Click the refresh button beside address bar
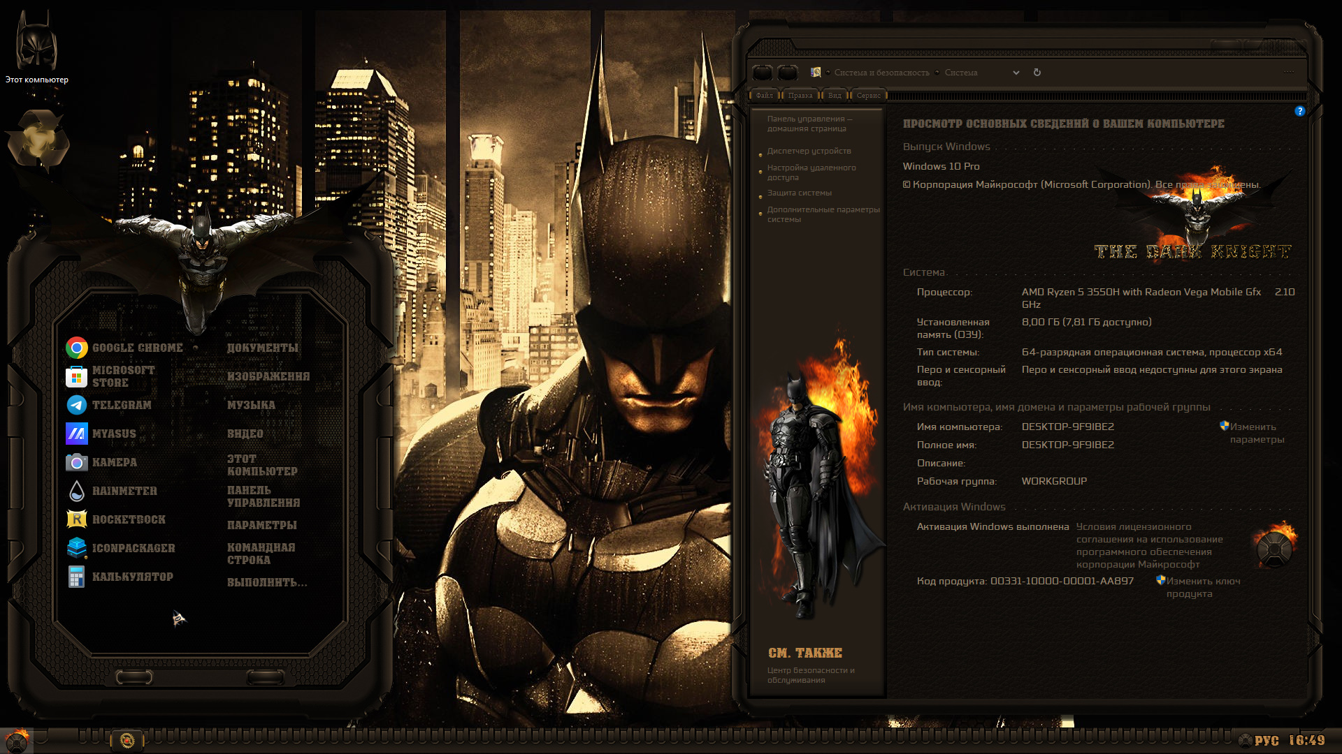Screen dimensions: 1342x754 pos(1037,73)
